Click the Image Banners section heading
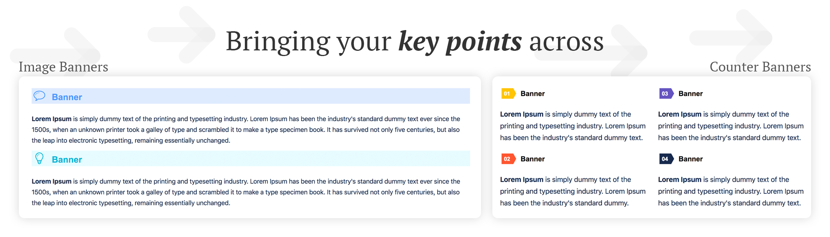This screenshot has width=830, height=237. click(63, 67)
